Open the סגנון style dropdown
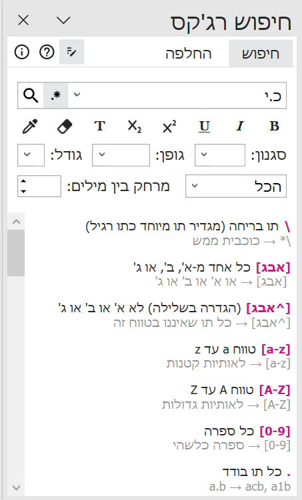The width and height of the screenshot is (302, 500). 220,155
